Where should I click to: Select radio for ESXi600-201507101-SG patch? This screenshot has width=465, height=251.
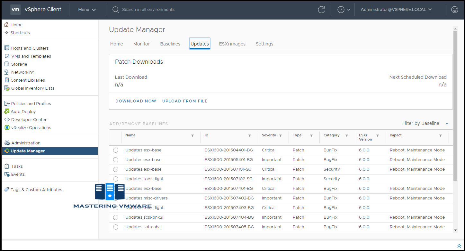click(x=116, y=169)
